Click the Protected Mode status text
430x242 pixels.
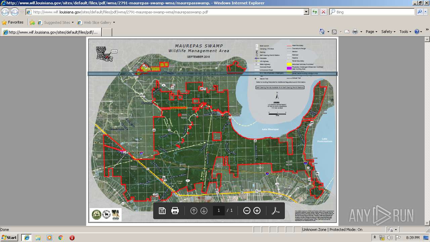(332, 230)
